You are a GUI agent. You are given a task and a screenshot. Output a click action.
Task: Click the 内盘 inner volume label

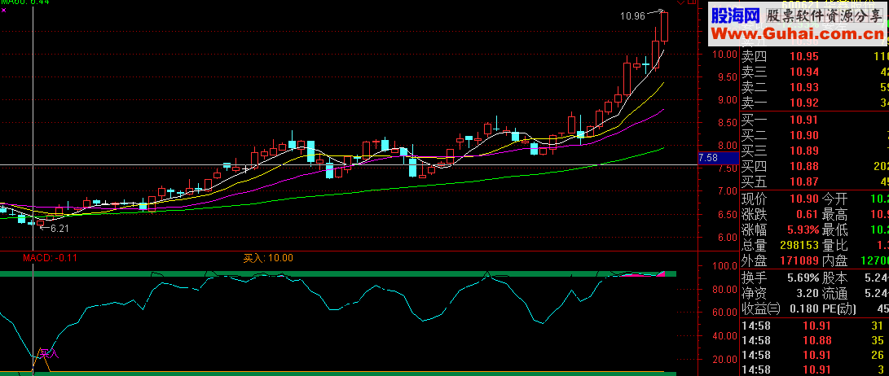pos(834,261)
